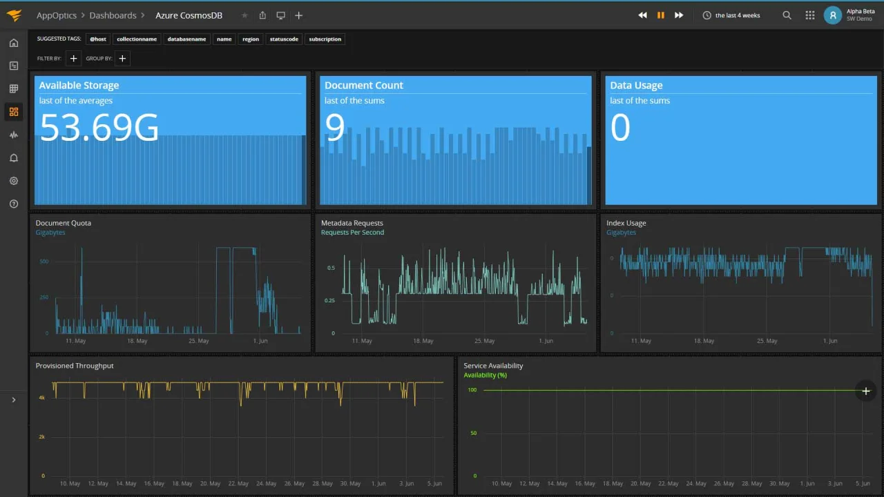Image resolution: width=884 pixels, height=497 pixels.
Task: Add a new Filter By condition
Action: coord(74,59)
